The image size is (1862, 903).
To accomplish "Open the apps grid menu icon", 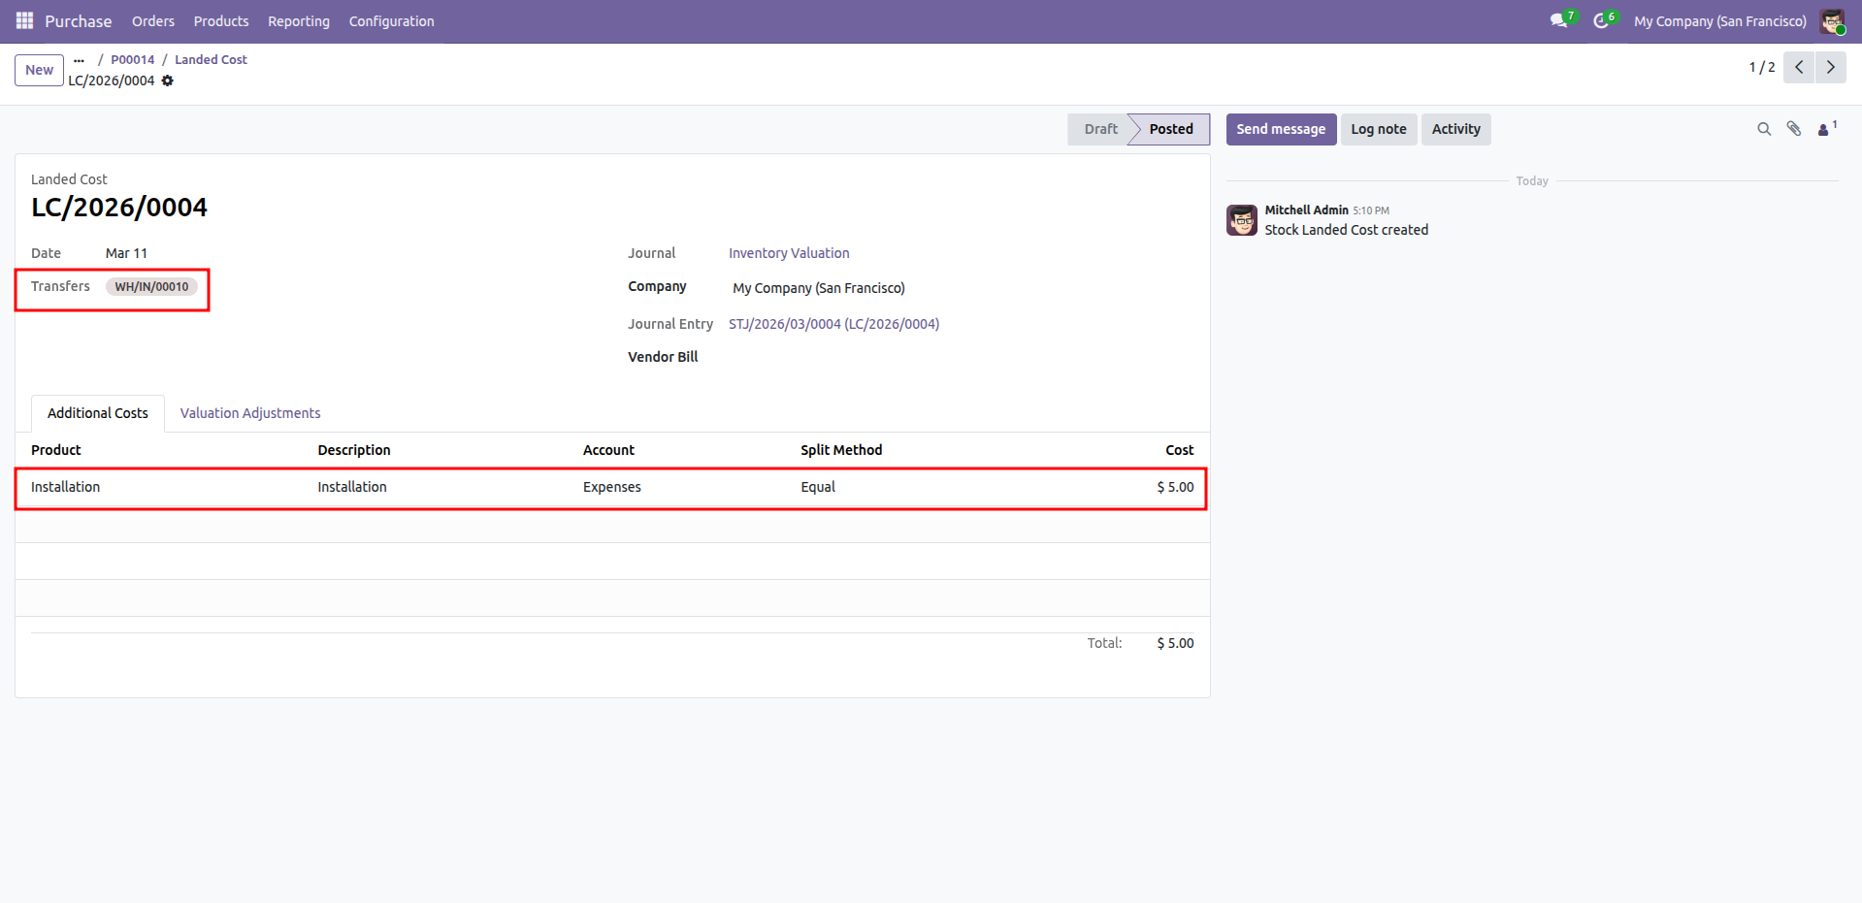I will pos(24,20).
